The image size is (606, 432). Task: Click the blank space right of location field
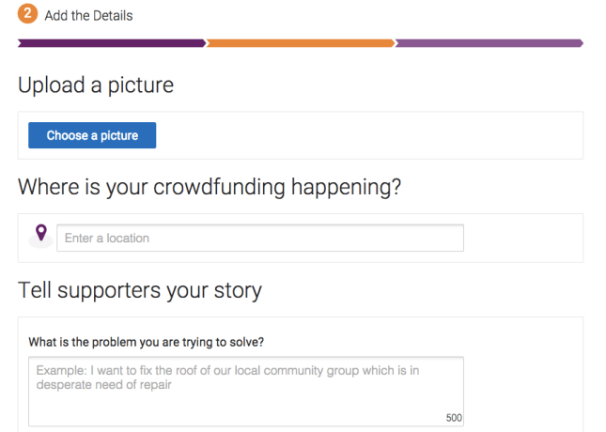521,238
